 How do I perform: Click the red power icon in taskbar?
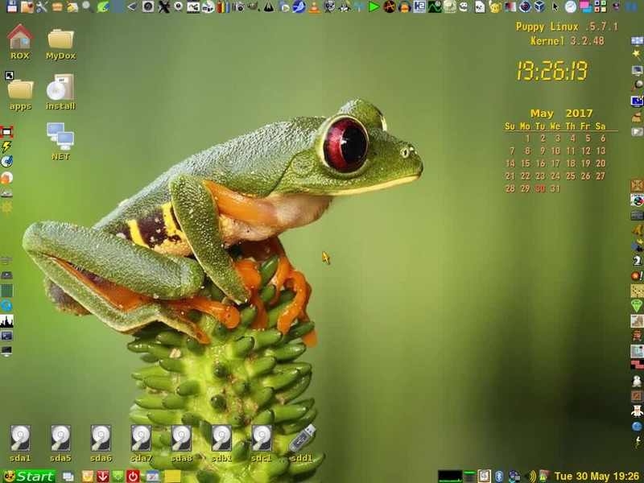133,476
